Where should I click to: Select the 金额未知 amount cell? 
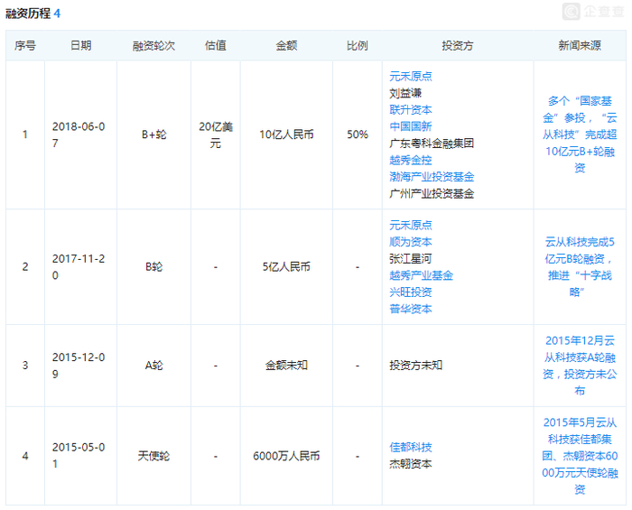pyautogui.click(x=286, y=366)
